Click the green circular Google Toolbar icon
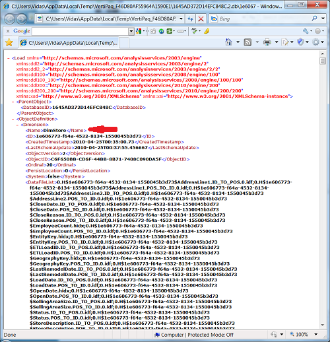The image size is (330, 342). click(x=161, y=31)
